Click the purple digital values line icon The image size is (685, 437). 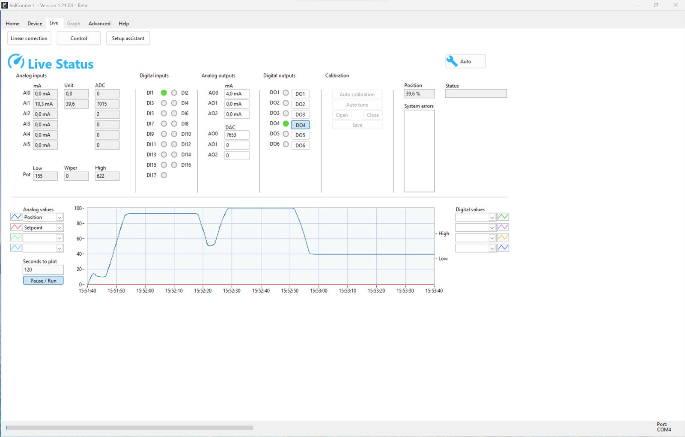[503, 227]
